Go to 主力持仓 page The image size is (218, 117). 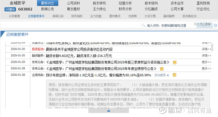pos(99,9)
